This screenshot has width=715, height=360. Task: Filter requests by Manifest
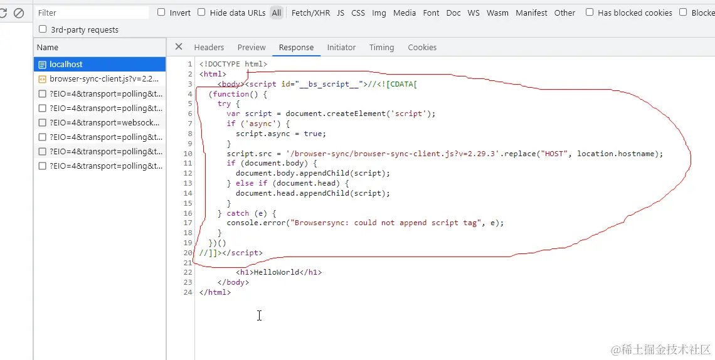531,13
